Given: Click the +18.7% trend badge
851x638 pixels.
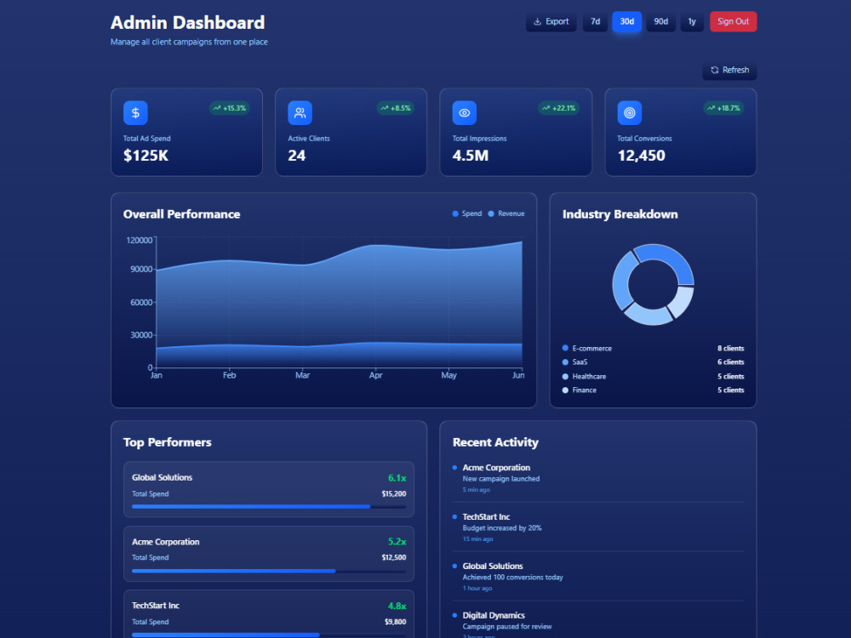Looking at the screenshot, I should click(x=723, y=108).
